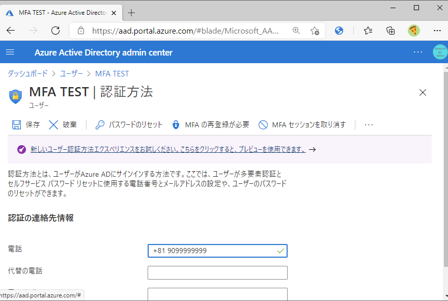Open the Azure account avatar menu
Image resolution: width=448 pixels, height=301 pixels.
pos(440,52)
